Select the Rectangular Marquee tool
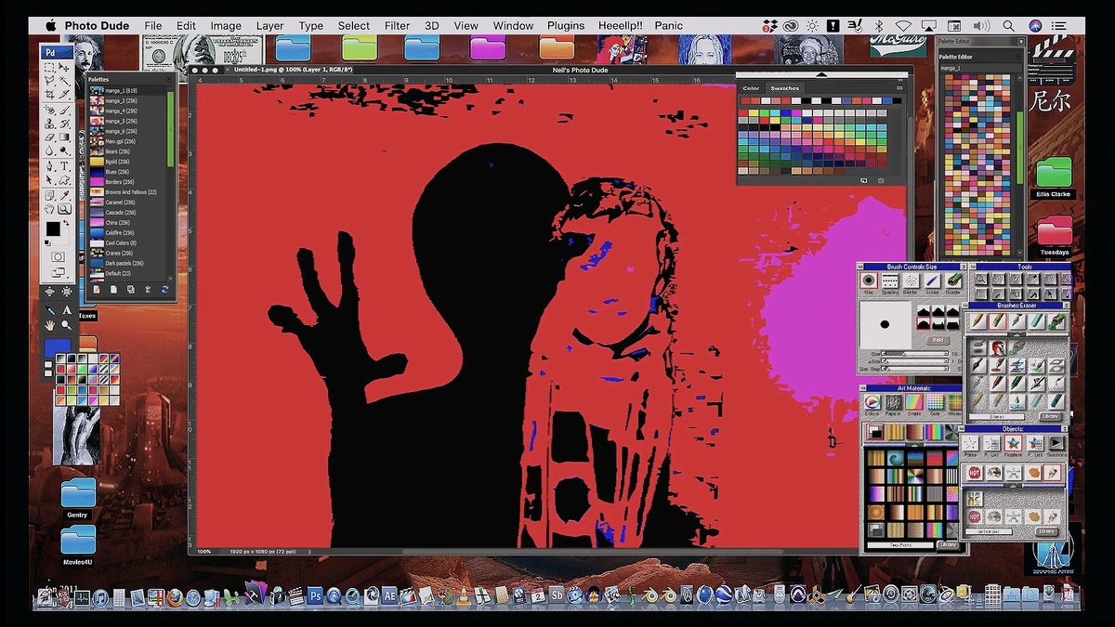The height and width of the screenshot is (627, 1115). [49, 67]
